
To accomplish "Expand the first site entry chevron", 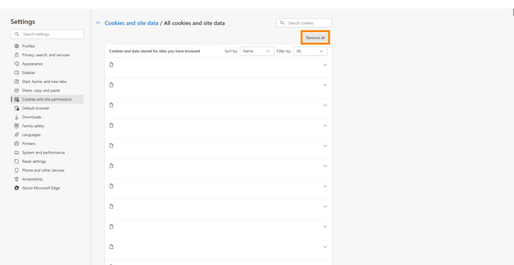I will click(325, 65).
